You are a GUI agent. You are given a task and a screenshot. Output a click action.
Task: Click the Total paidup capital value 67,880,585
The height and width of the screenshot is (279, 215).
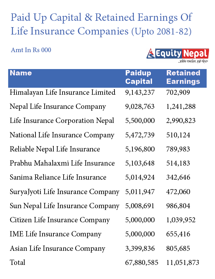142,262
